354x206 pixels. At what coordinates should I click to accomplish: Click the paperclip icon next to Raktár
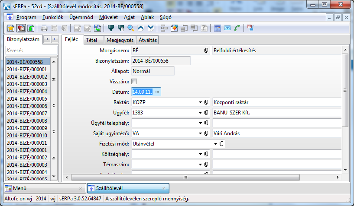click(207, 102)
